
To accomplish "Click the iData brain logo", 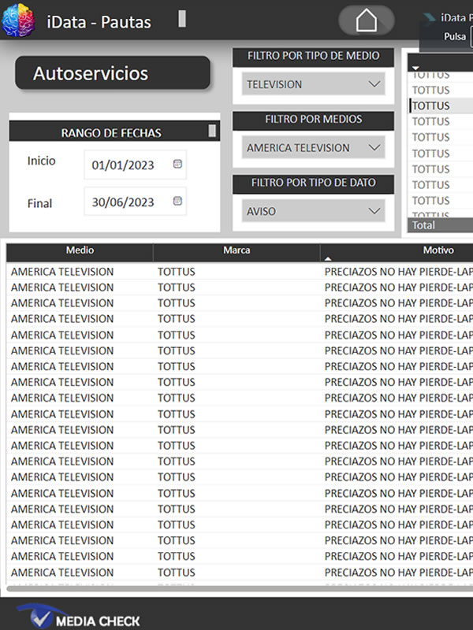I will pos(18,20).
